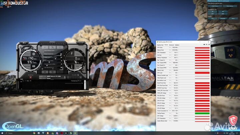This screenshot has width=240, height=135.
Task: Reset Afterburner settings with the circular arrow button
Action: coord(53,72)
